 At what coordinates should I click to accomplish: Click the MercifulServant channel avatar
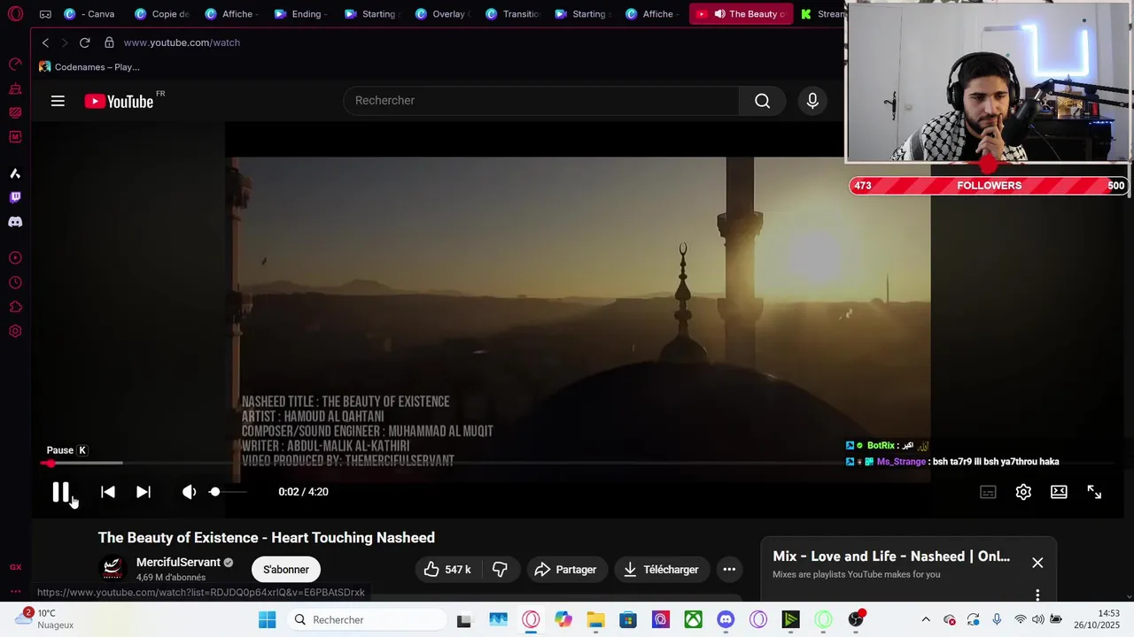[x=113, y=568]
